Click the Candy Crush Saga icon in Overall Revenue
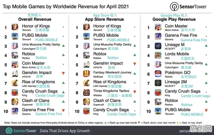 [x=15, y=92]
